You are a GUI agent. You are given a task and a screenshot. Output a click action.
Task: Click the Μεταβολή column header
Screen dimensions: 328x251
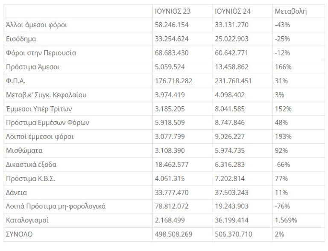290,12
